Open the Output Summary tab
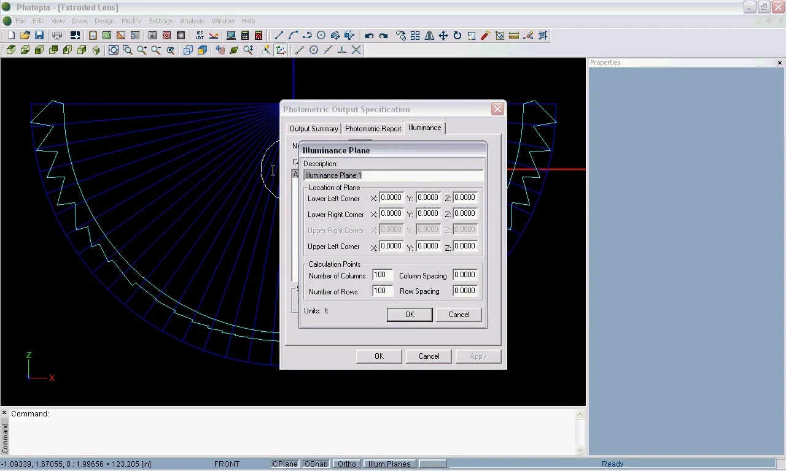786x471 pixels. click(314, 129)
